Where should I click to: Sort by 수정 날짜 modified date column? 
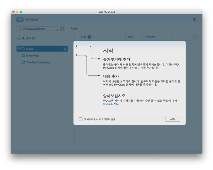[150, 37]
